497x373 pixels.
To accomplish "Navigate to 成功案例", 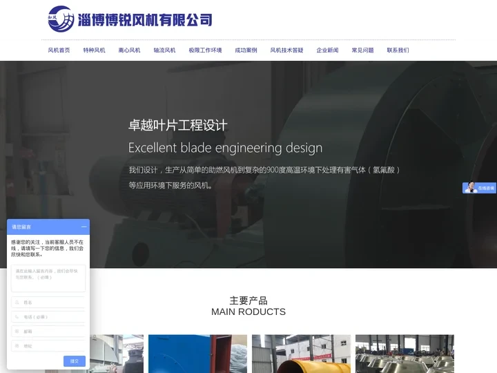I will (246, 50).
